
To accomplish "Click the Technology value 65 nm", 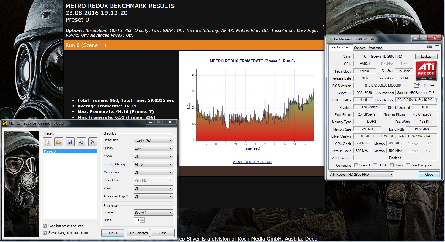I will click(365, 71).
